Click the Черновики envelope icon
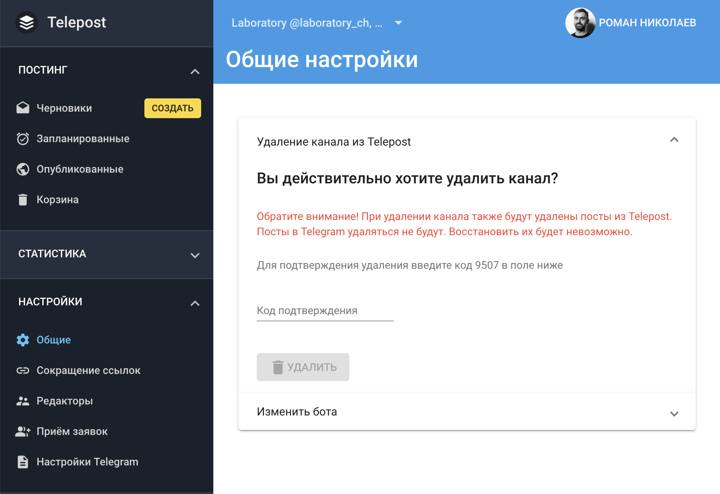The image size is (720, 494). pyautogui.click(x=23, y=108)
